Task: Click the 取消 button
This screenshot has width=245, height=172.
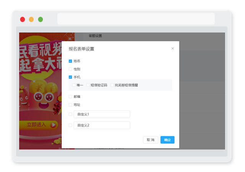Action: [150, 140]
